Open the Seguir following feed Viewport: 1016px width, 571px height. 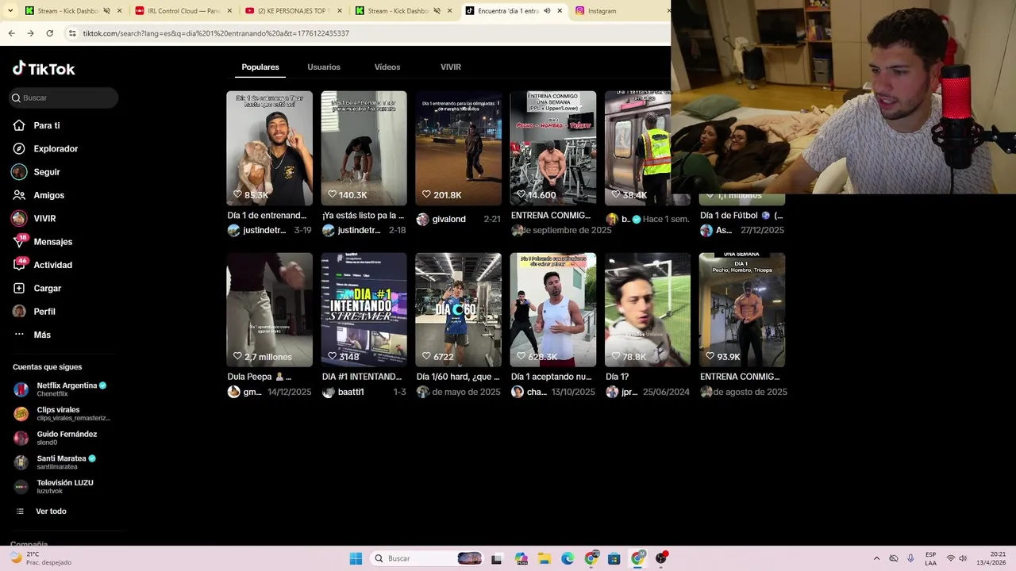pos(37,172)
